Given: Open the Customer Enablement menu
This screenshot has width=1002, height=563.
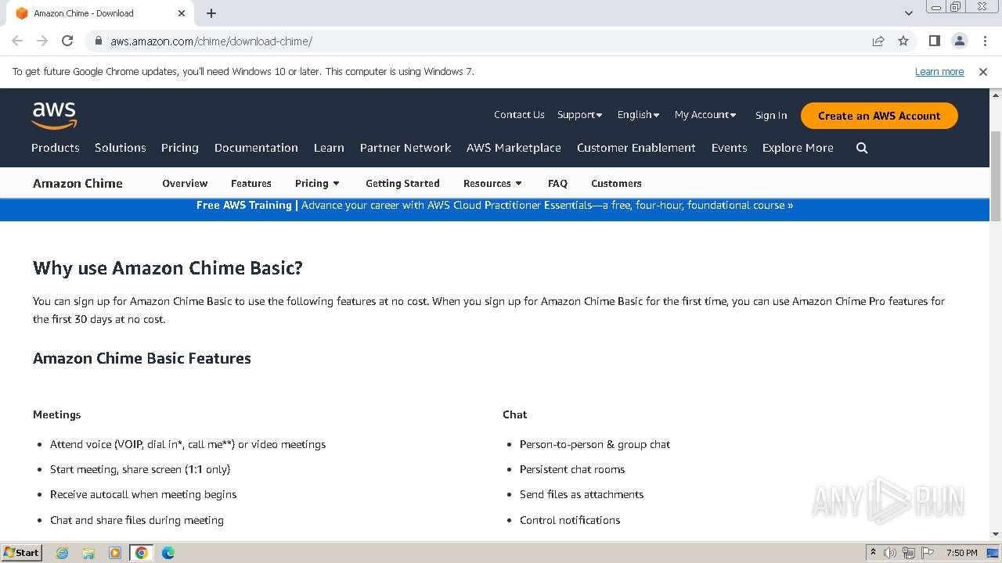Looking at the screenshot, I should [x=636, y=148].
